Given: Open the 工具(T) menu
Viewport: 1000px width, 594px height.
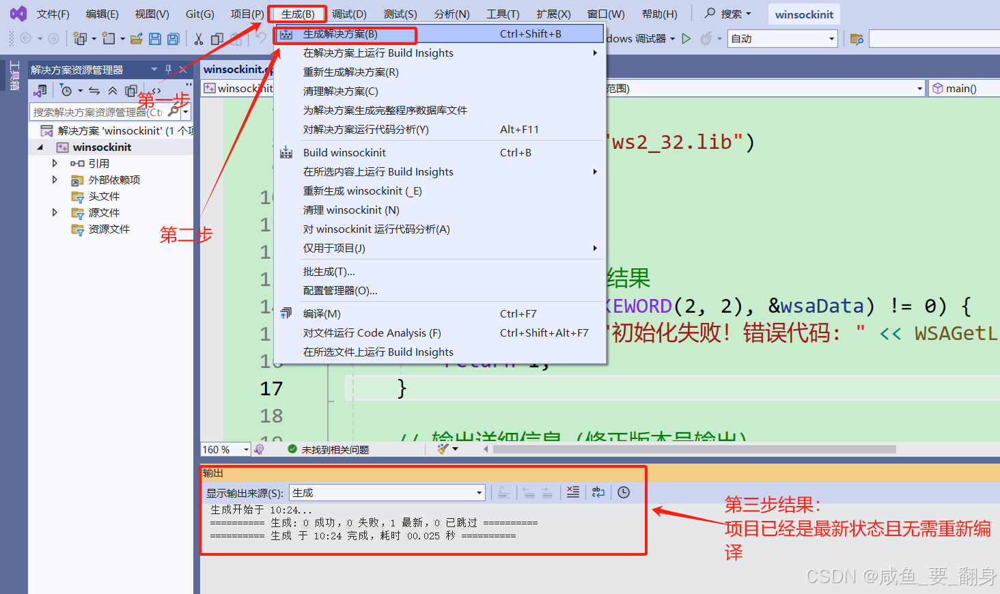Looking at the screenshot, I should pyautogui.click(x=503, y=14).
